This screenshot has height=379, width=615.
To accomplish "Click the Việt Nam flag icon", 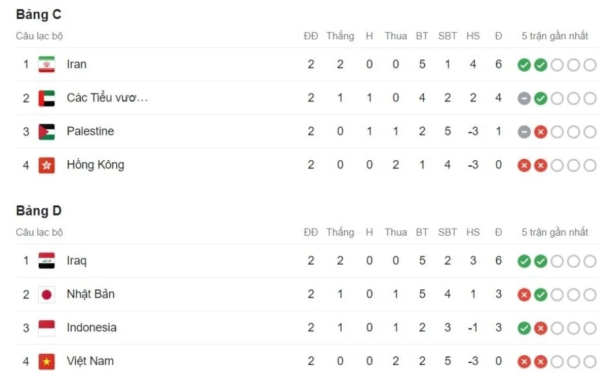I will (x=47, y=362).
